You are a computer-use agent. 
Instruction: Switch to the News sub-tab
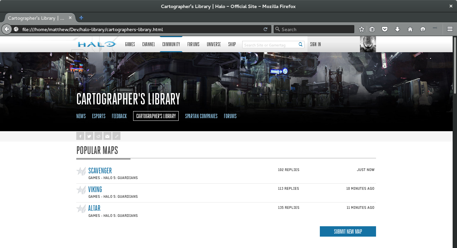(x=81, y=116)
